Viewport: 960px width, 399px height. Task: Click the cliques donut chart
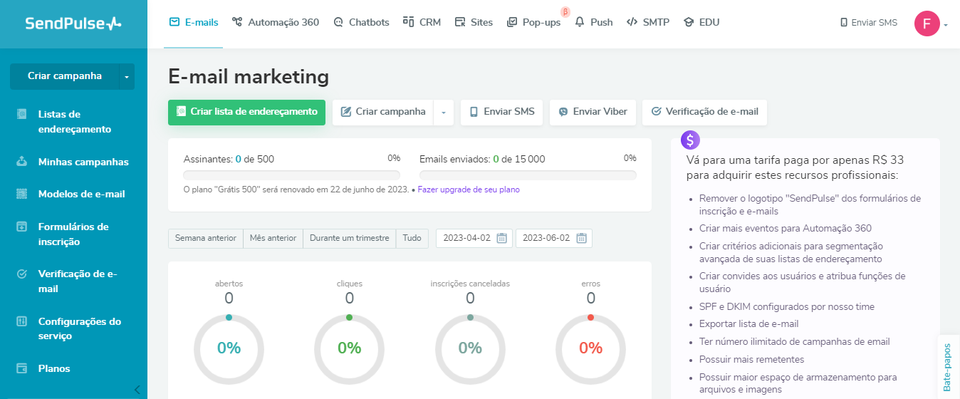pyautogui.click(x=349, y=348)
